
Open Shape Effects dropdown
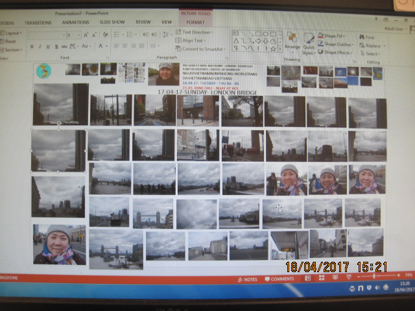point(335,52)
